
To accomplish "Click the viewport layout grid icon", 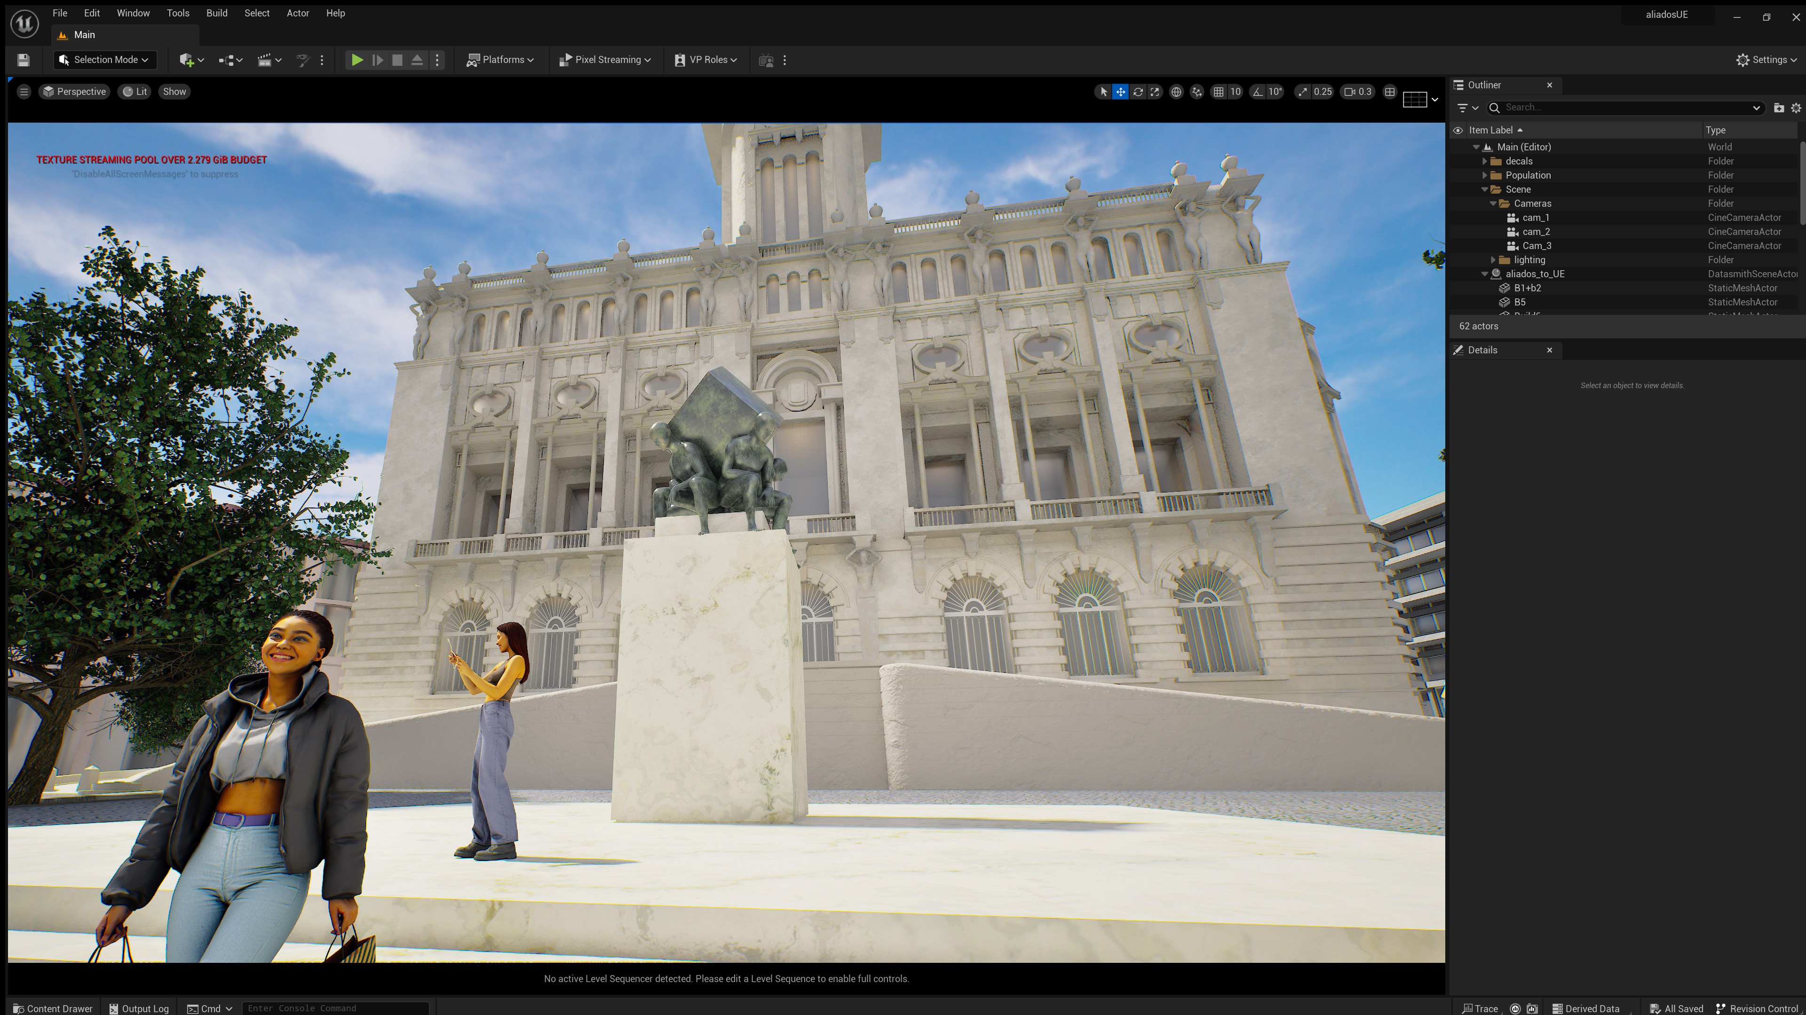I will 1390,92.
